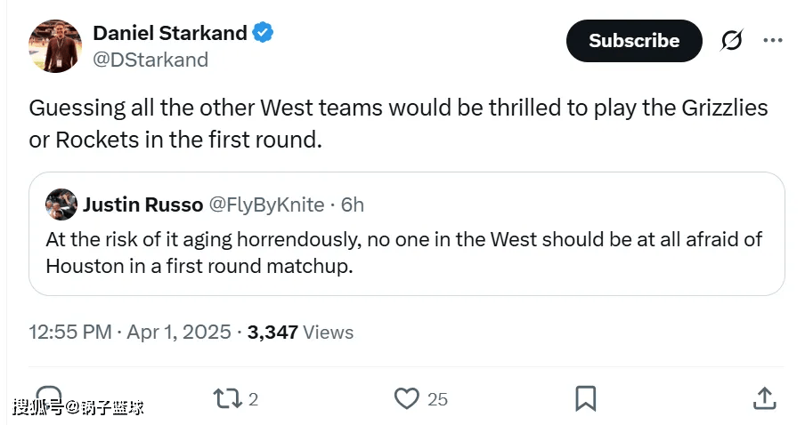This screenshot has height=425, width=805.
Task: Click Justin Russo's small avatar
Action: [61, 204]
